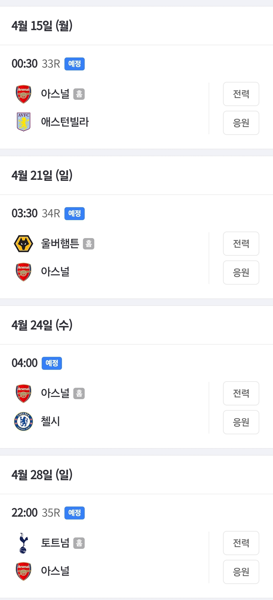Open 전력 for Tottenham vs Arsenal
The width and height of the screenshot is (273, 600).
[x=241, y=543]
